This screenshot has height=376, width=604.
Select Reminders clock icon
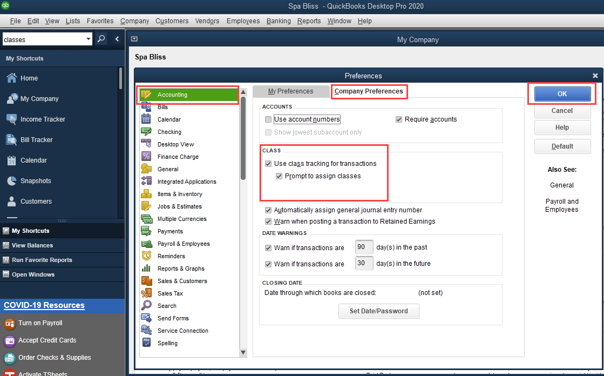pos(146,256)
